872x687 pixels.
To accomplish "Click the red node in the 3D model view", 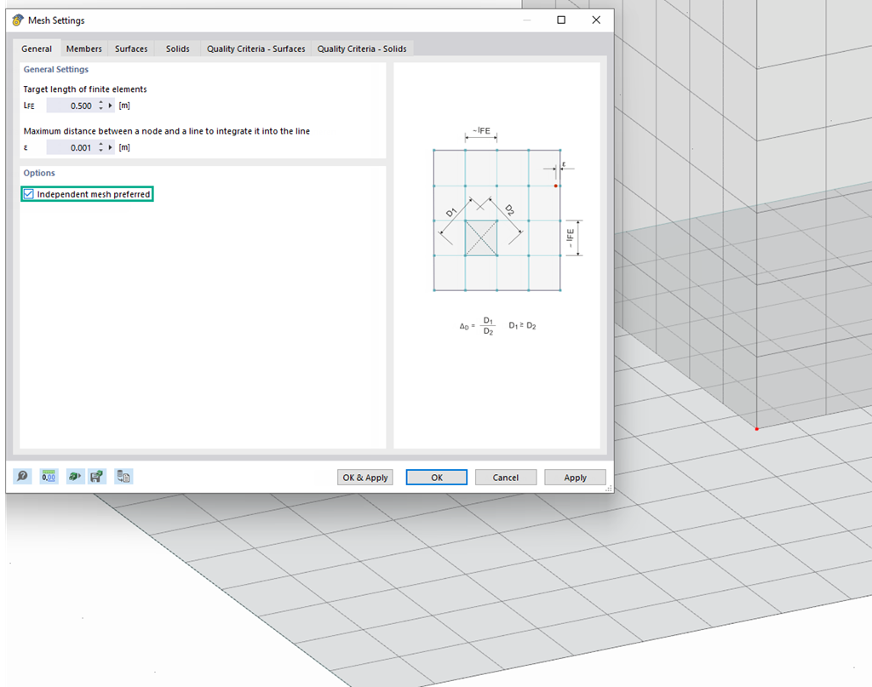I will pyautogui.click(x=756, y=428).
